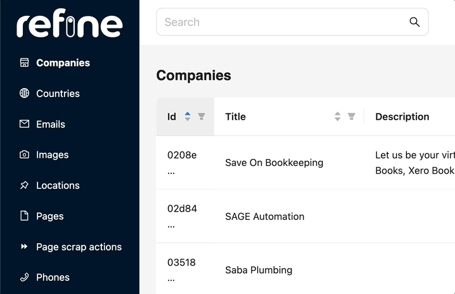455x294 pixels.
Task: Open the Title column filter dropdown
Action: (x=352, y=117)
